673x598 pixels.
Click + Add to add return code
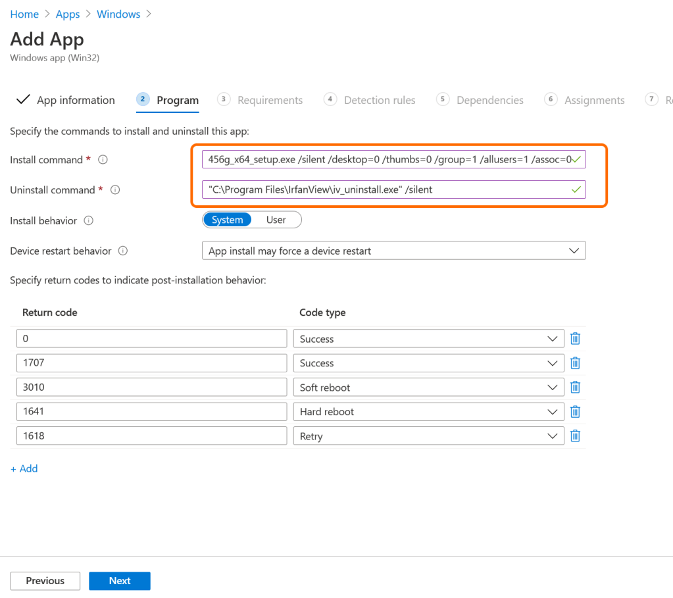click(24, 468)
